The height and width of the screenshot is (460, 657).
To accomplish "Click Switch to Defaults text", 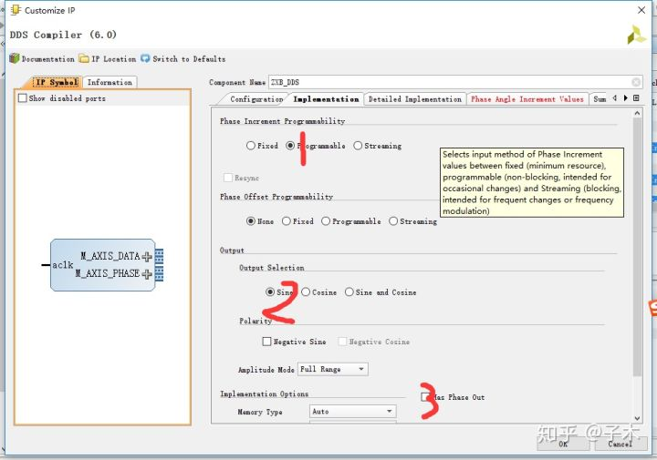I will [x=189, y=59].
